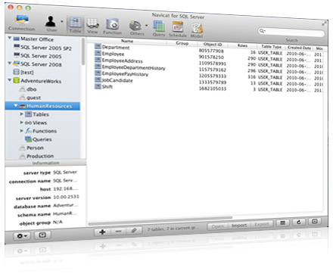The width and height of the screenshot is (333, 280).
Task: Expand the Tables tree node
Action: pyautogui.click(x=22, y=114)
